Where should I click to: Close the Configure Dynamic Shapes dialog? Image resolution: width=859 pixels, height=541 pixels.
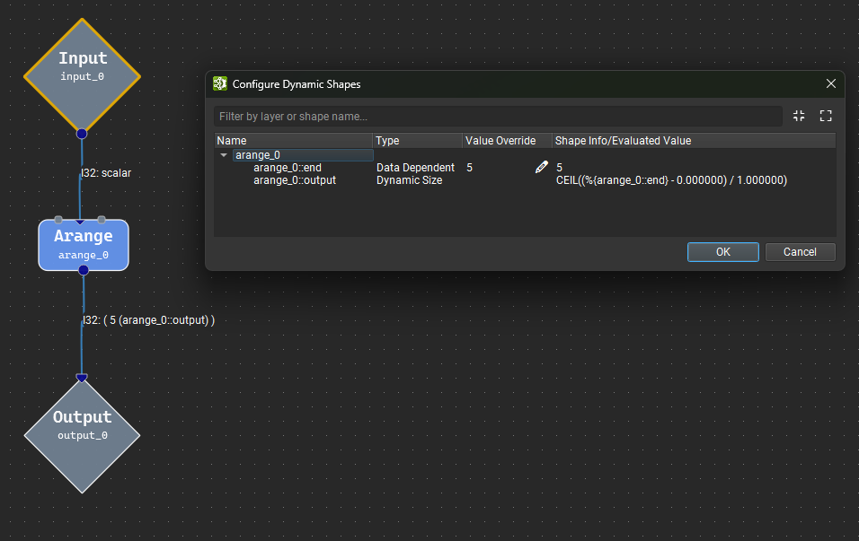click(830, 83)
